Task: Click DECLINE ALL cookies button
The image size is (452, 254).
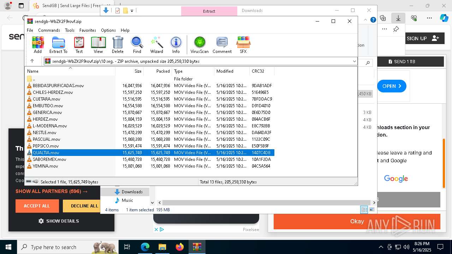Action: pyautogui.click(x=84, y=206)
